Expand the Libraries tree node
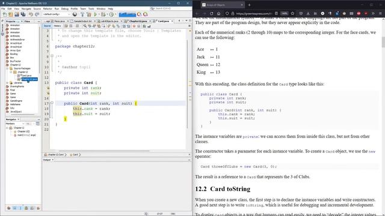 click(x=7, y=83)
